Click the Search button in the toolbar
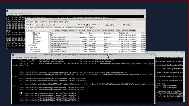189x106 pixels. coord(92,25)
